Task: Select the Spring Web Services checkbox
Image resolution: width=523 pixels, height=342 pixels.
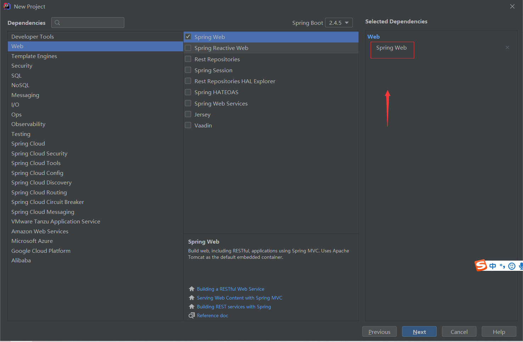Action: (x=188, y=103)
